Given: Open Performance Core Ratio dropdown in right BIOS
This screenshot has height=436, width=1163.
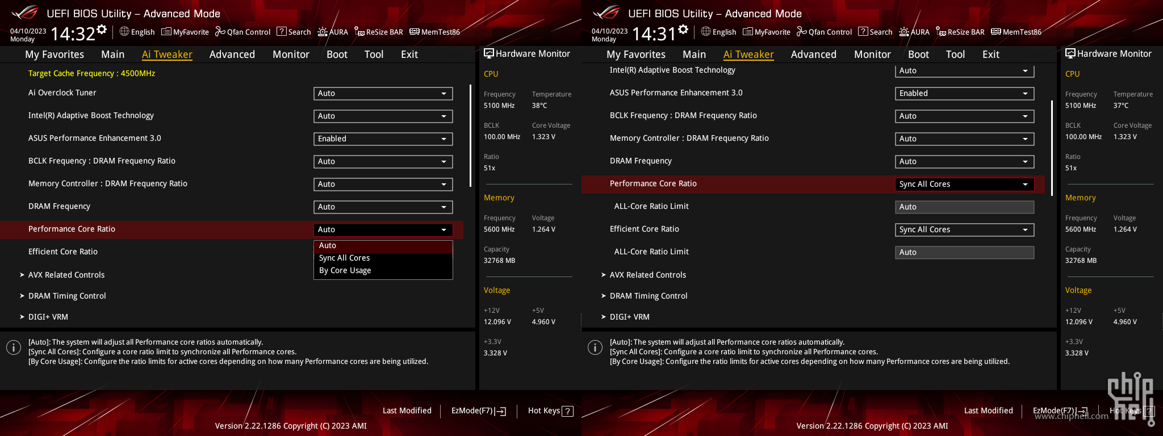Looking at the screenshot, I should tap(965, 184).
